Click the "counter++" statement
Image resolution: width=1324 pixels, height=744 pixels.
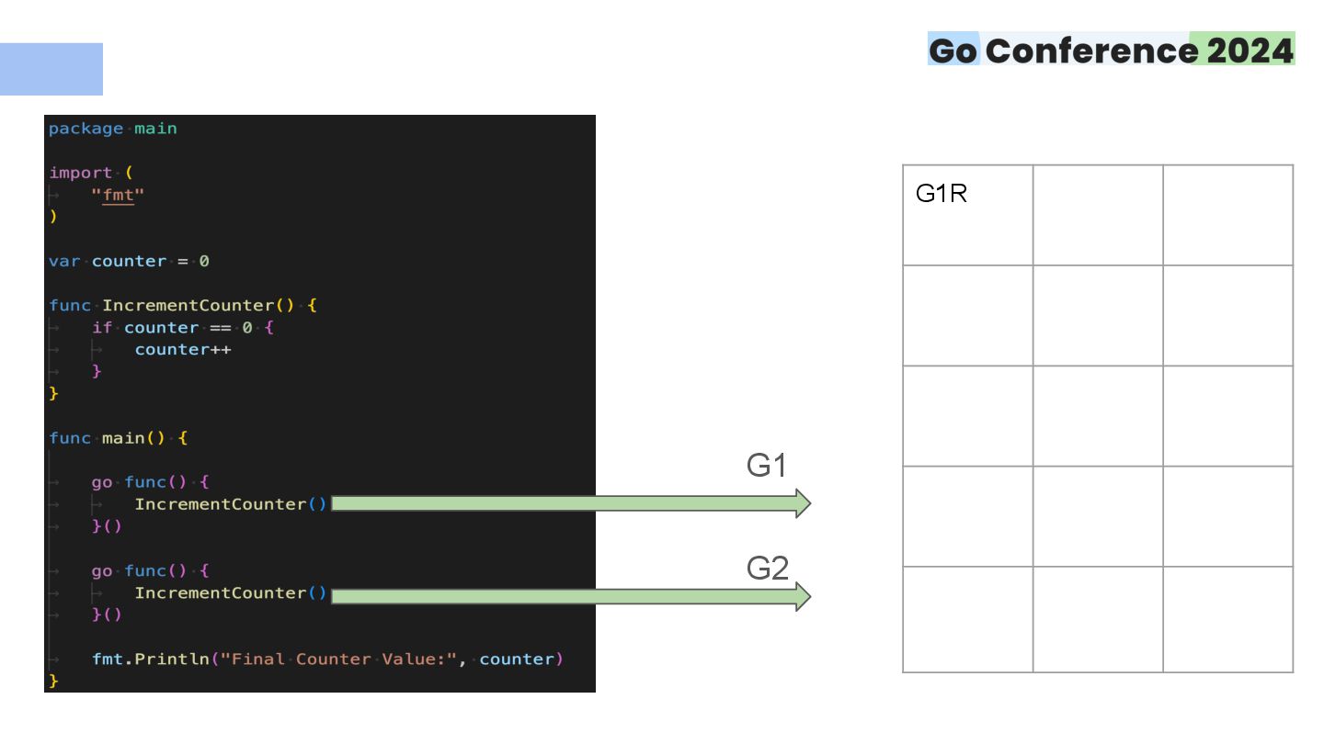tap(183, 349)
